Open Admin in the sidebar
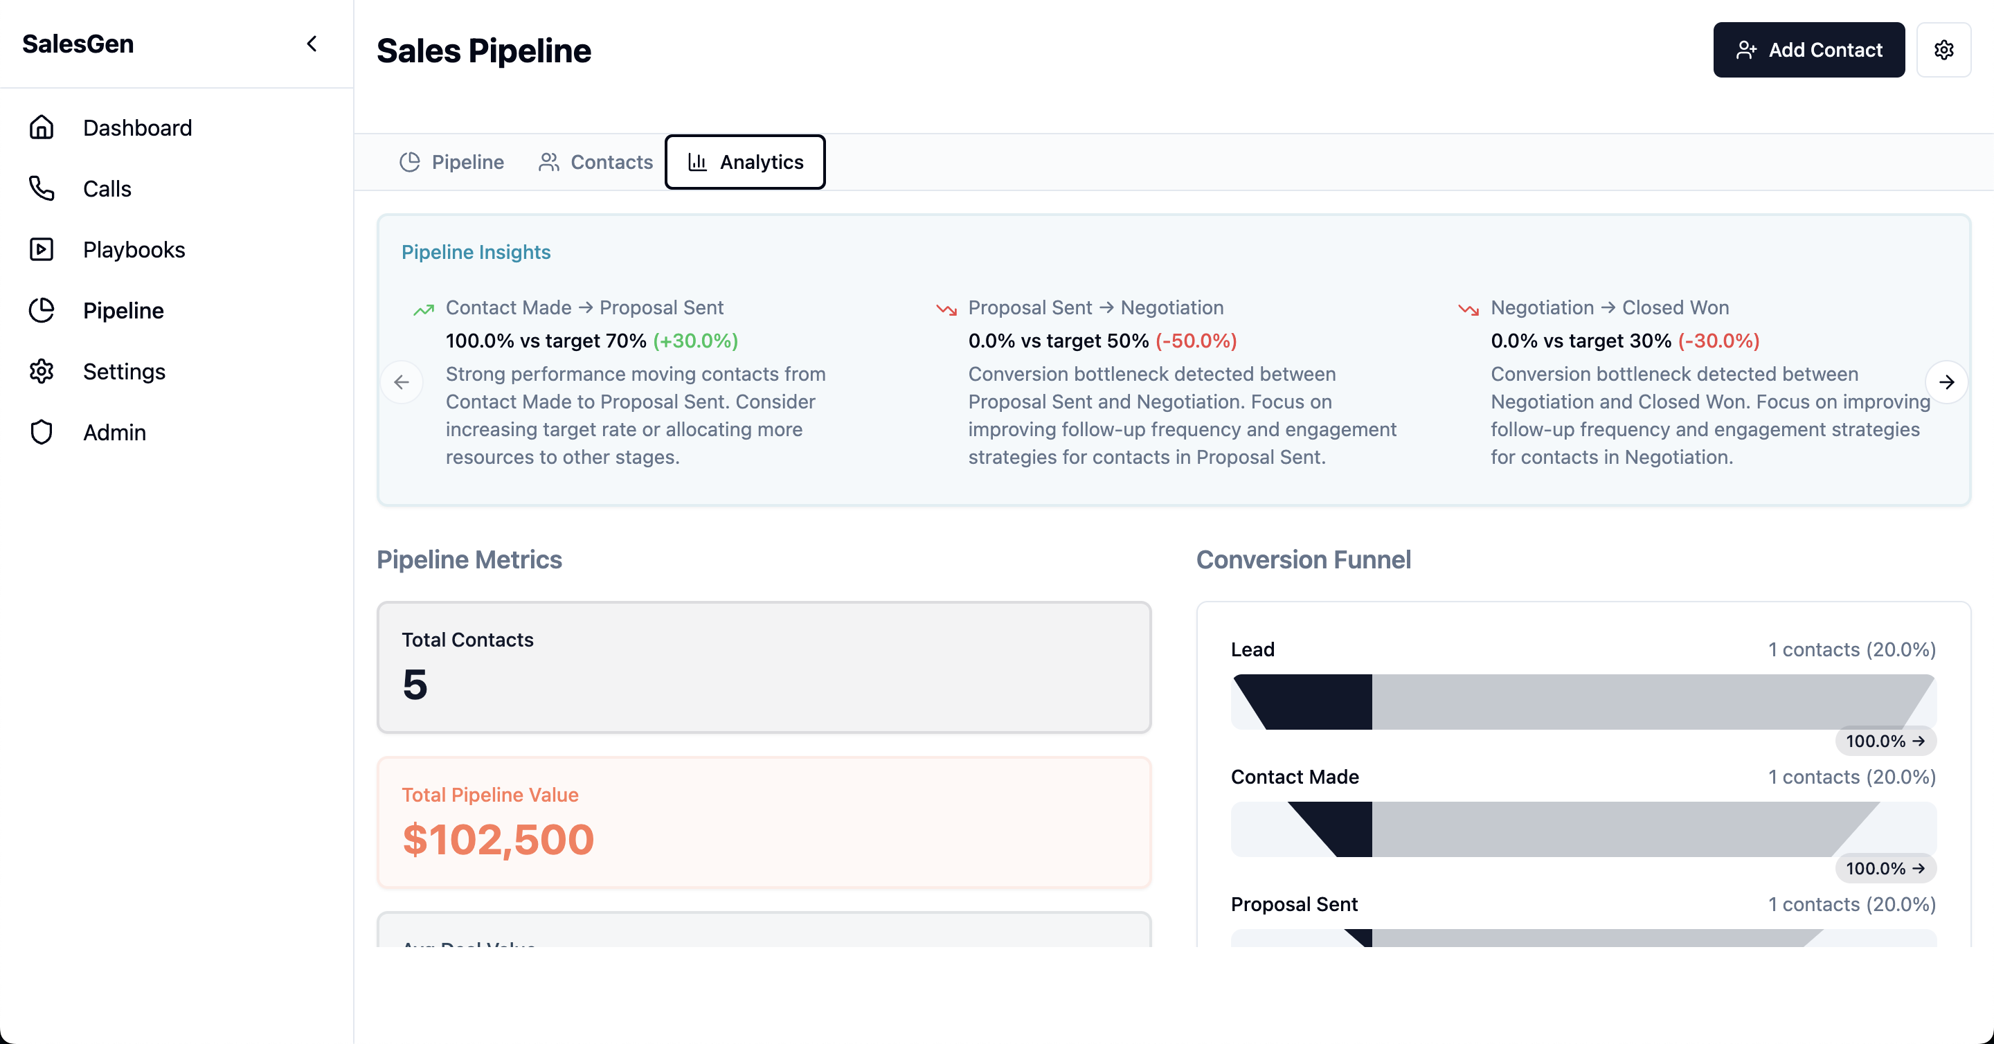This screenshot has height=1044, width=1994. (114, 432)
